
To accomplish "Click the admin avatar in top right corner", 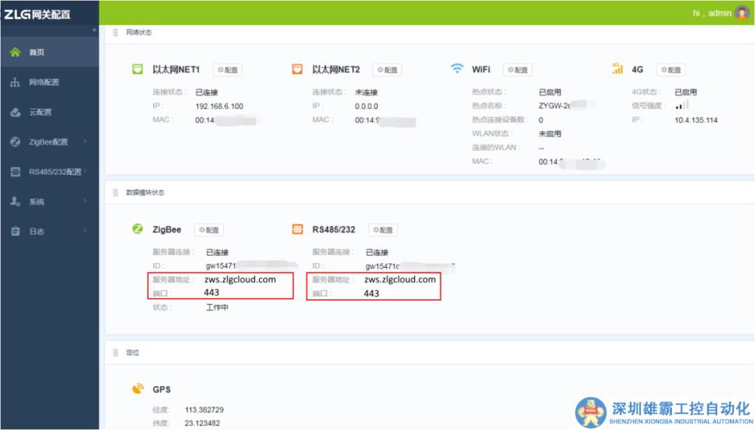I will click(743, 13).
